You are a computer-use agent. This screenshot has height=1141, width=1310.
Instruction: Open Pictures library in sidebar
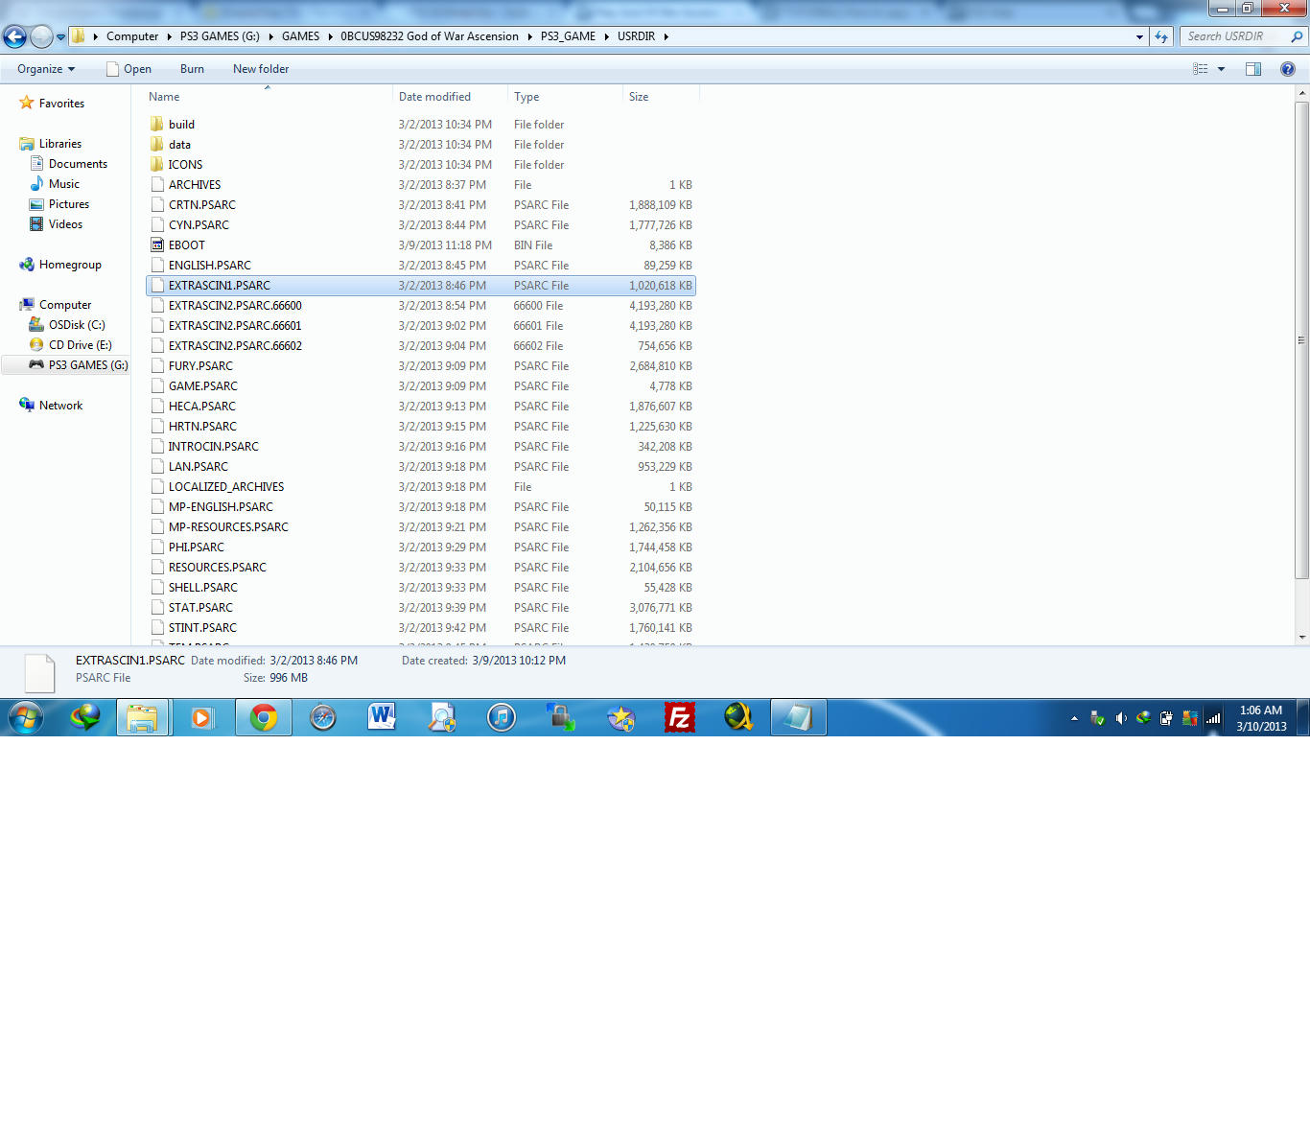point(69,204)
